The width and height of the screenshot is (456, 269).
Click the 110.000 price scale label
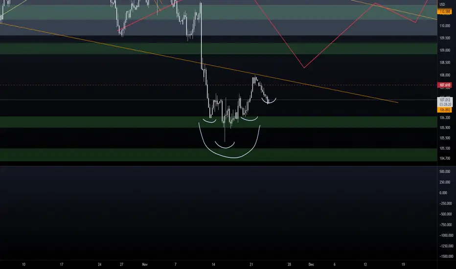coord(445,25)
